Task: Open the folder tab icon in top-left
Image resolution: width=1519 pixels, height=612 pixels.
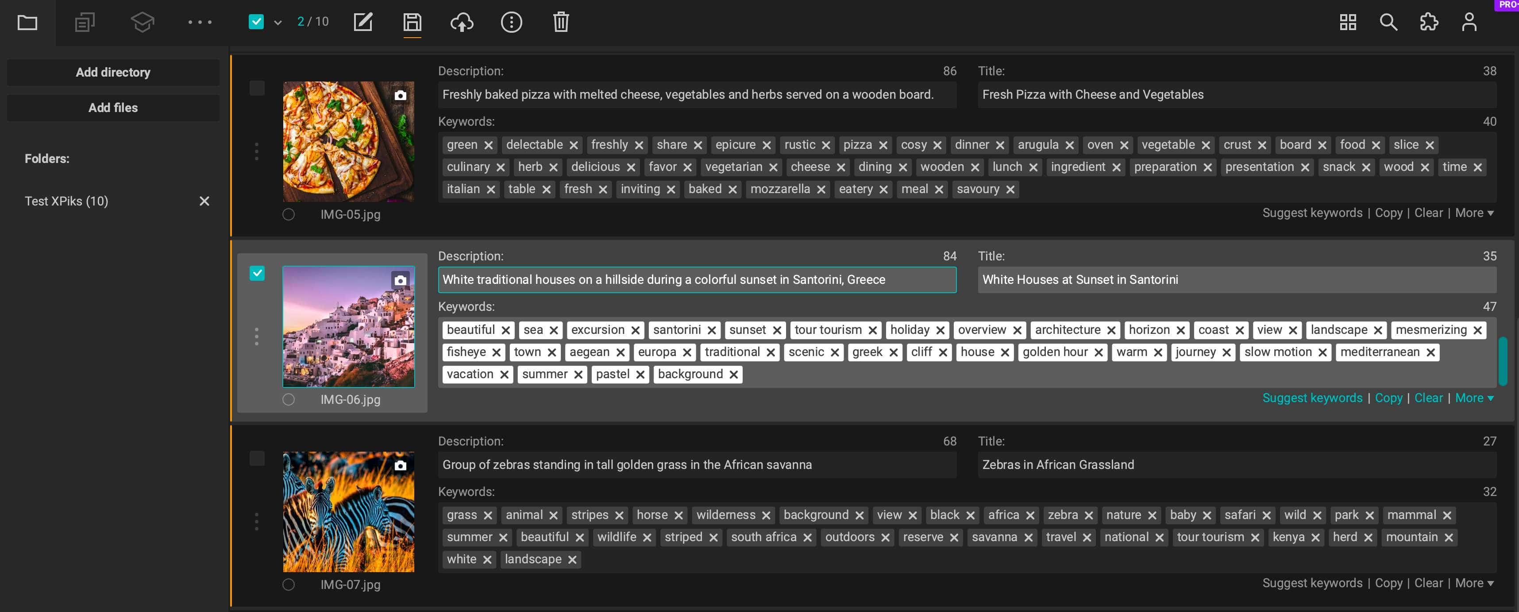Action: (x=27, y=23)
